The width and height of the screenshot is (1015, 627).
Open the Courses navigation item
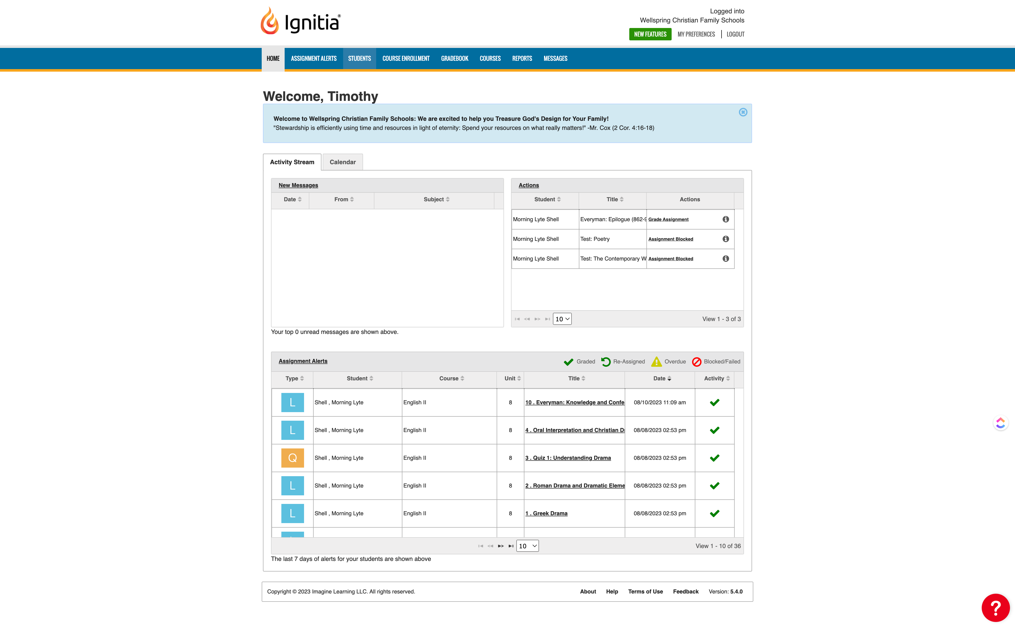point(490,59)
